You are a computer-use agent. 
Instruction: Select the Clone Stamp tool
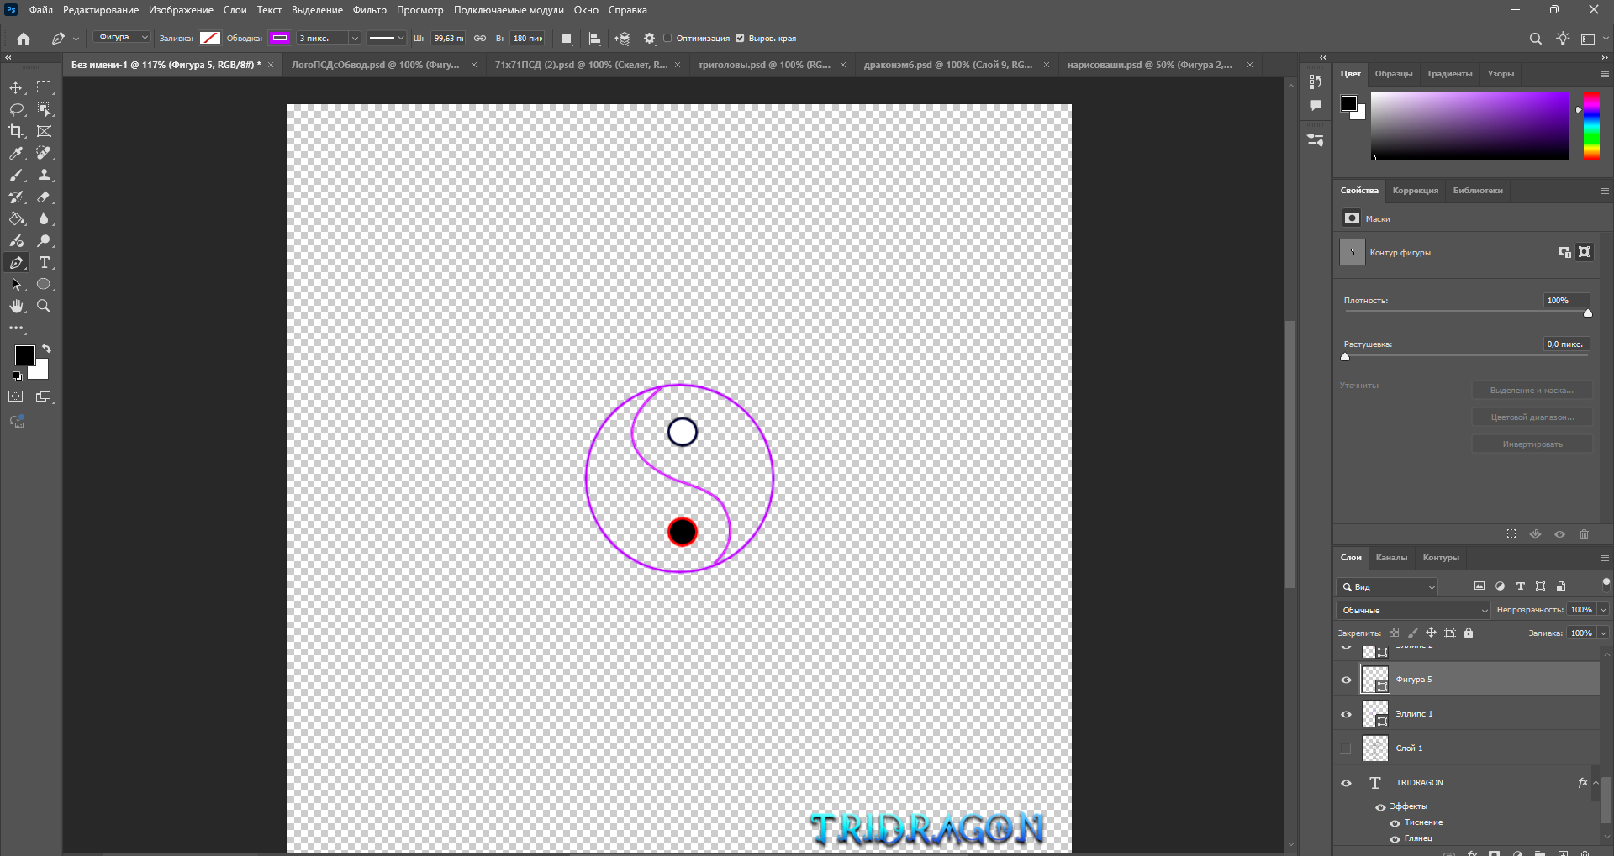[x=44, y=175]
